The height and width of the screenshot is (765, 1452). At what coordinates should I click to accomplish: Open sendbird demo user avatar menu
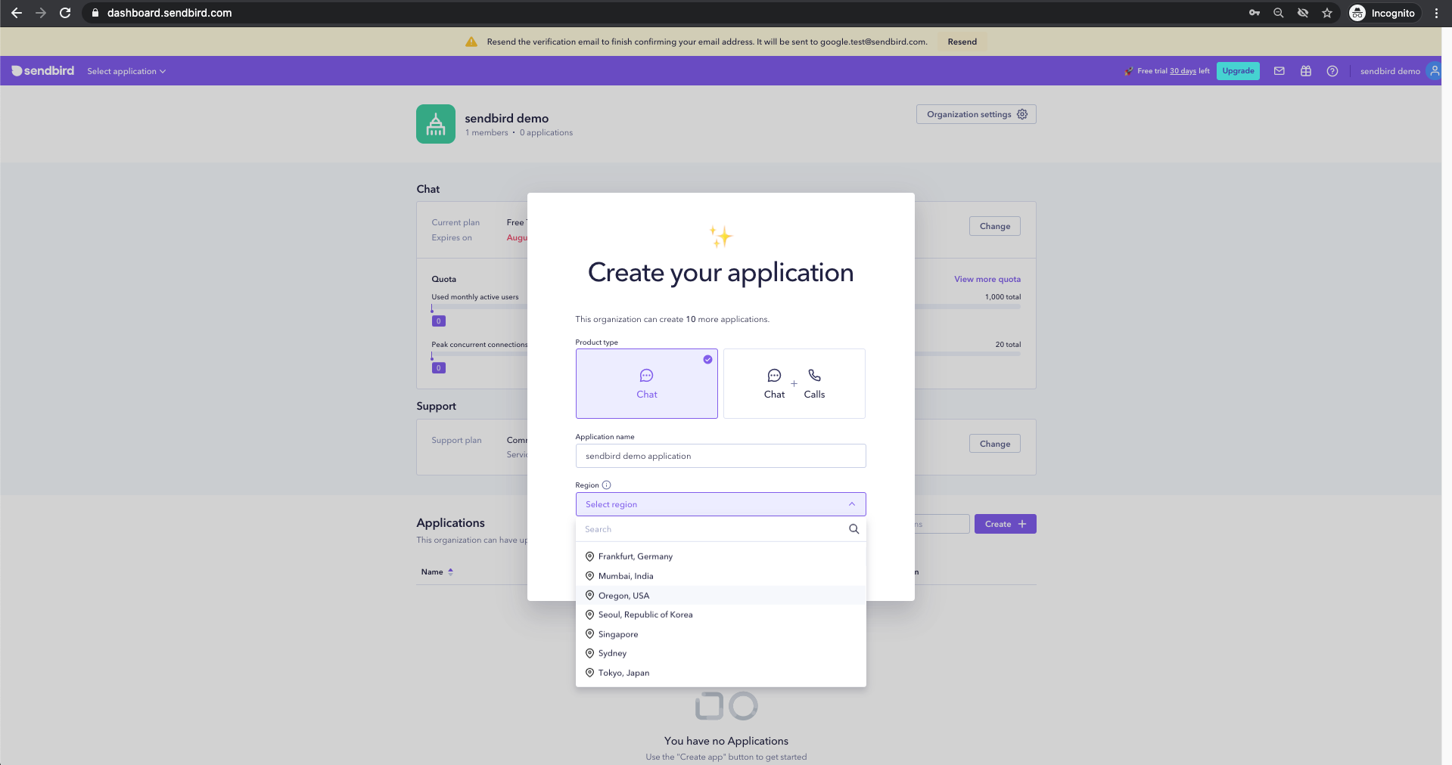tap(1434, 71)
